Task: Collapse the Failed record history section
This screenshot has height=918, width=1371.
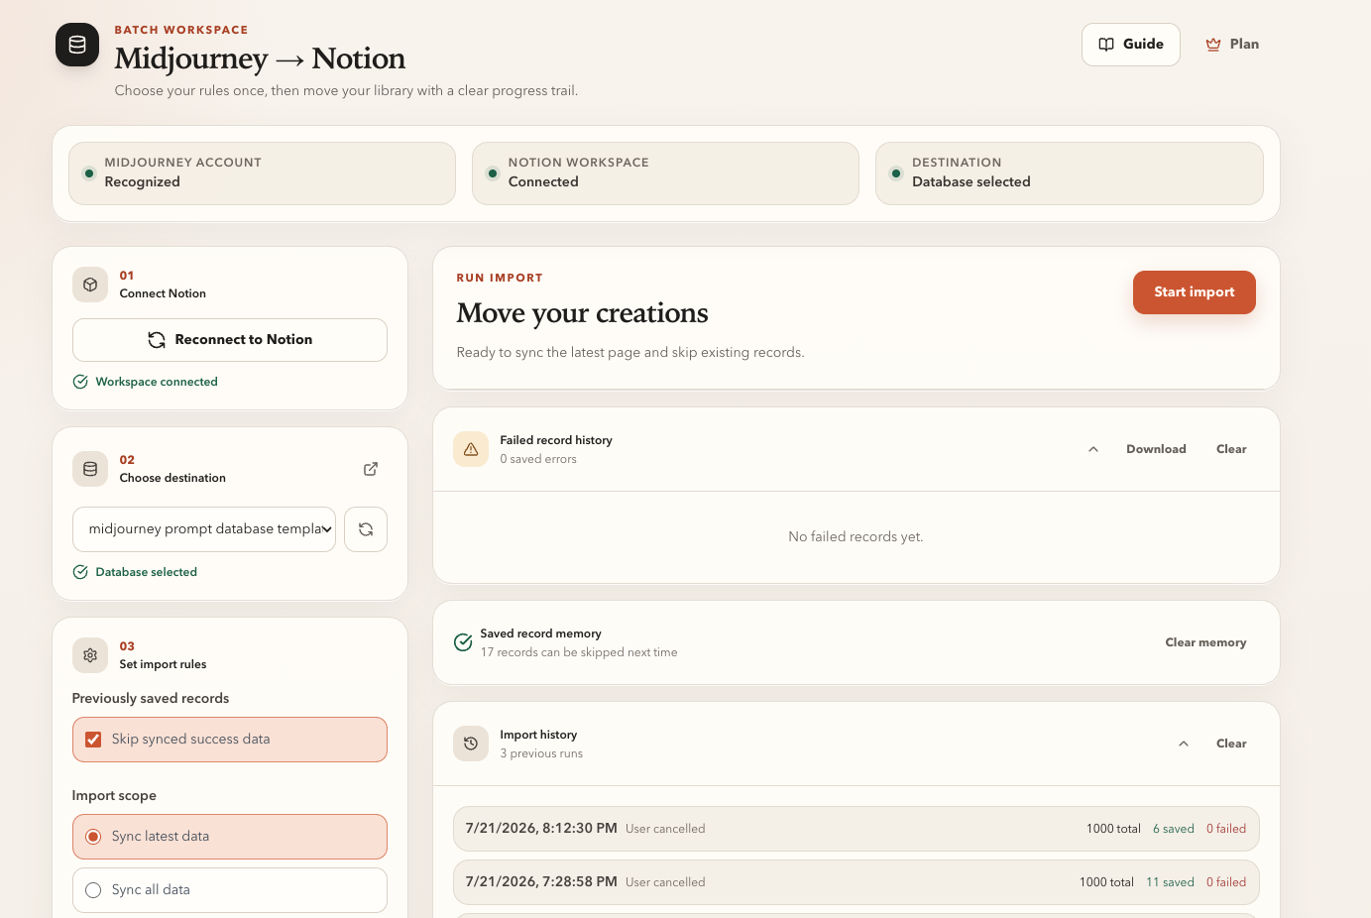Action: tap(1093, 449)
